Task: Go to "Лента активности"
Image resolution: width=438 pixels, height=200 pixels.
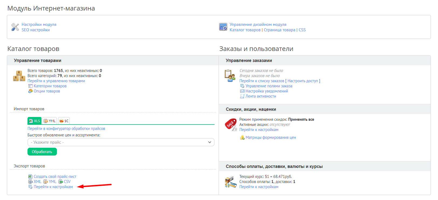Action: click(x=261, y=96)
